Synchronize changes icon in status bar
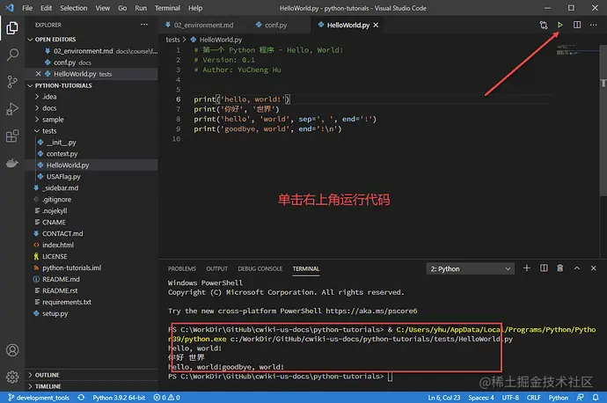 click(x=81, y=397)
